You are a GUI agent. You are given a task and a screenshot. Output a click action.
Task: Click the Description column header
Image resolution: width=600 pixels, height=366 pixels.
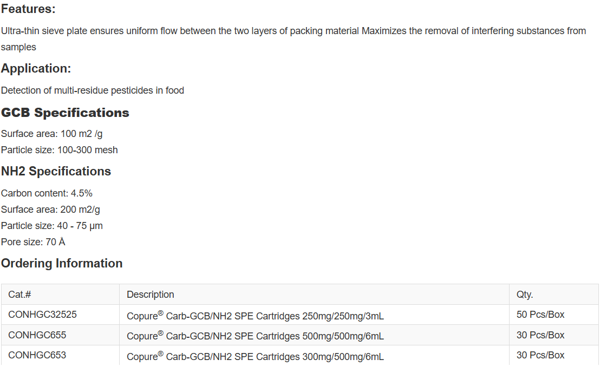(x=151, y=295)
